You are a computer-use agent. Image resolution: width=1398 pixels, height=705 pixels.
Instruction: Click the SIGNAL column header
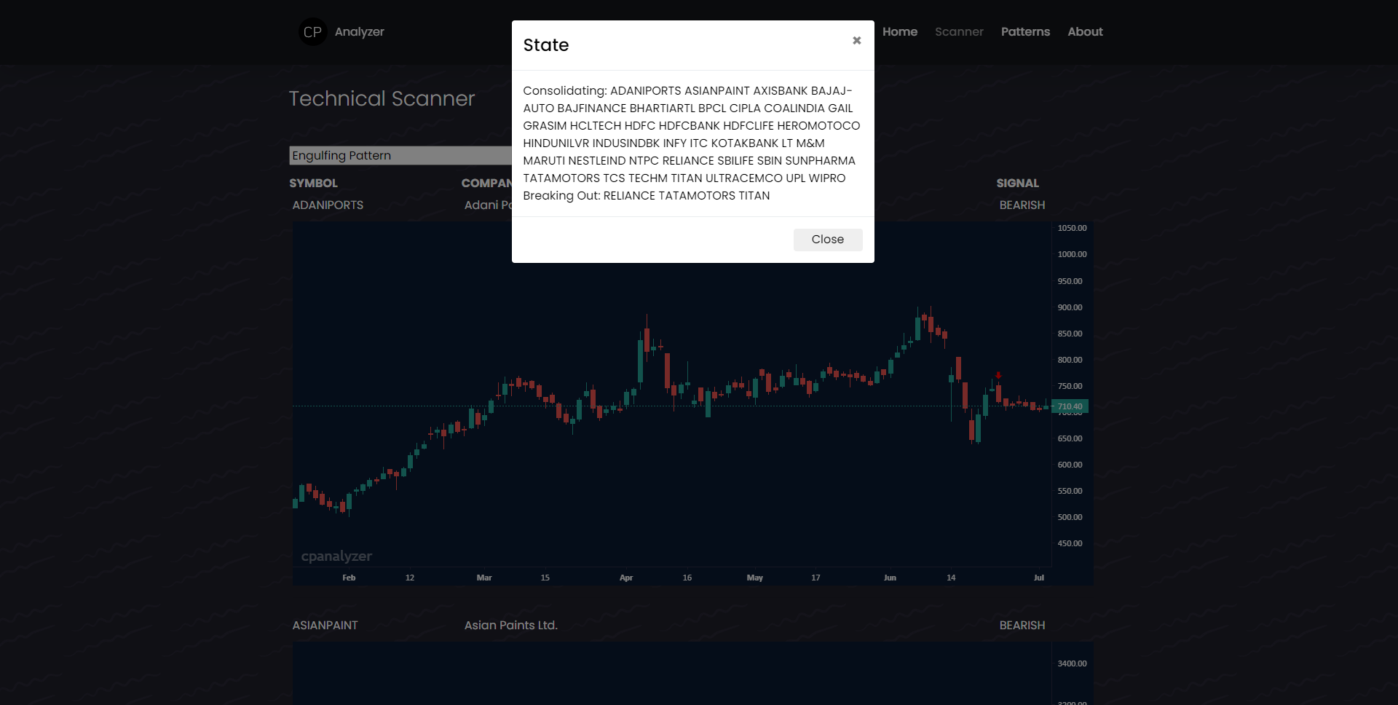click(1017, 184)
